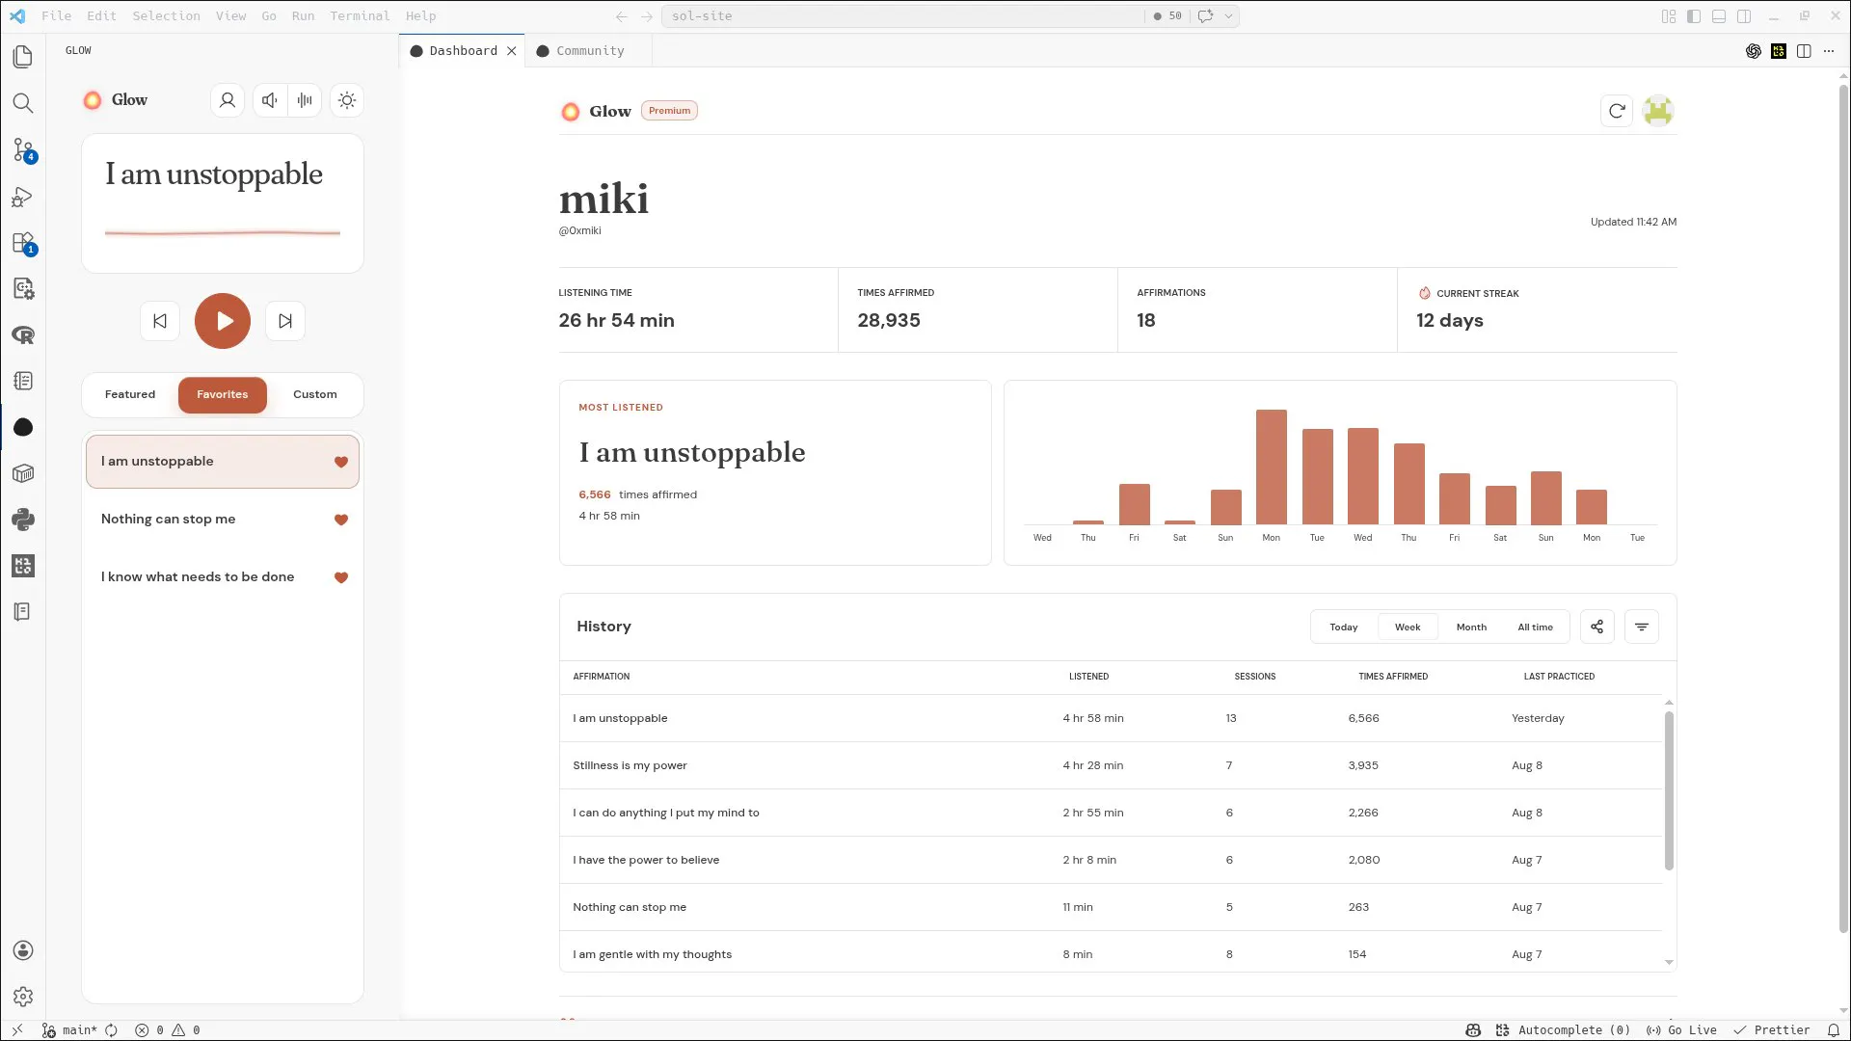
Task: Filter History by All time
Action: [x=1536, y=627]
